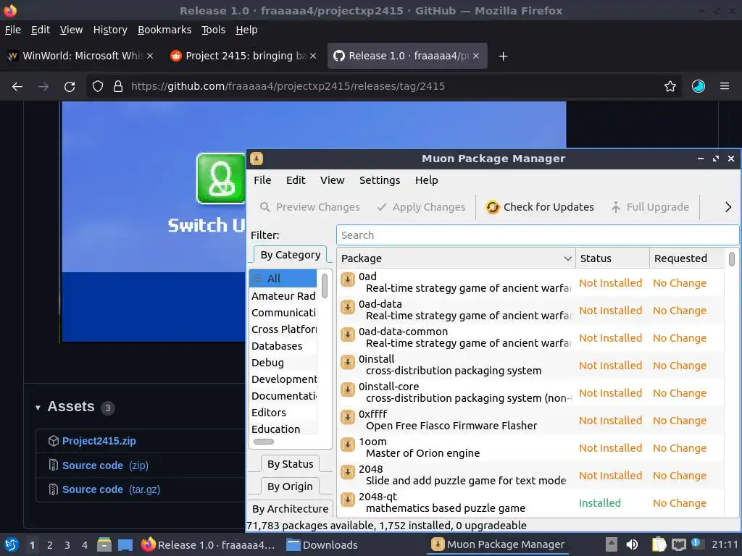The height and width of the screenshot is (556, 742).
Task: Open the Downloads window from taskbar
Action: click(322, 545)
